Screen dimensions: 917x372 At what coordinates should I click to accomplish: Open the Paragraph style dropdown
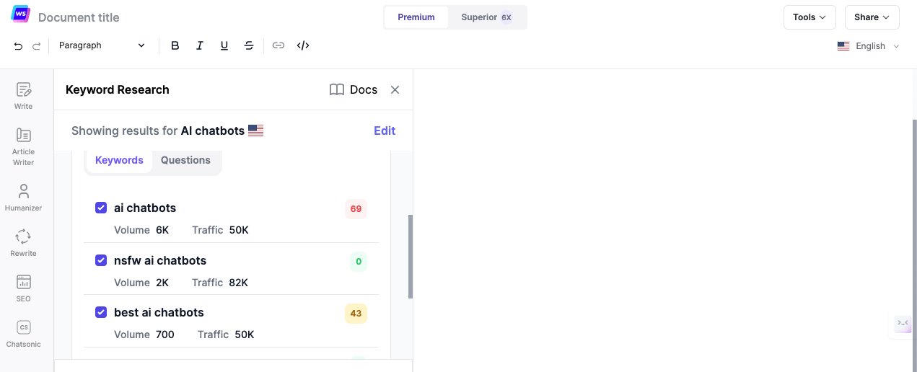pyautogui.click(x=102, y=45)
